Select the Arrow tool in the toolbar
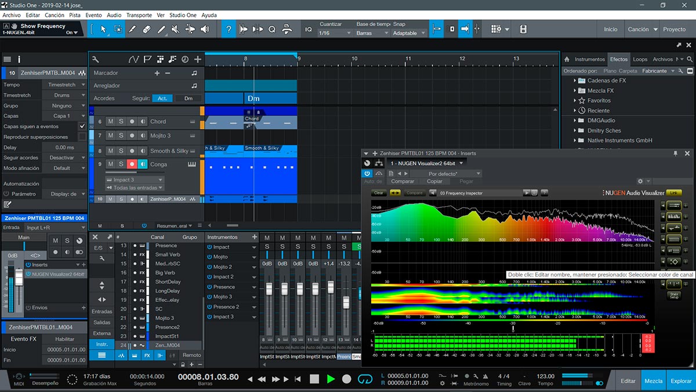The image size is (696, 392). pyautogui.click(x=103, y=29)
